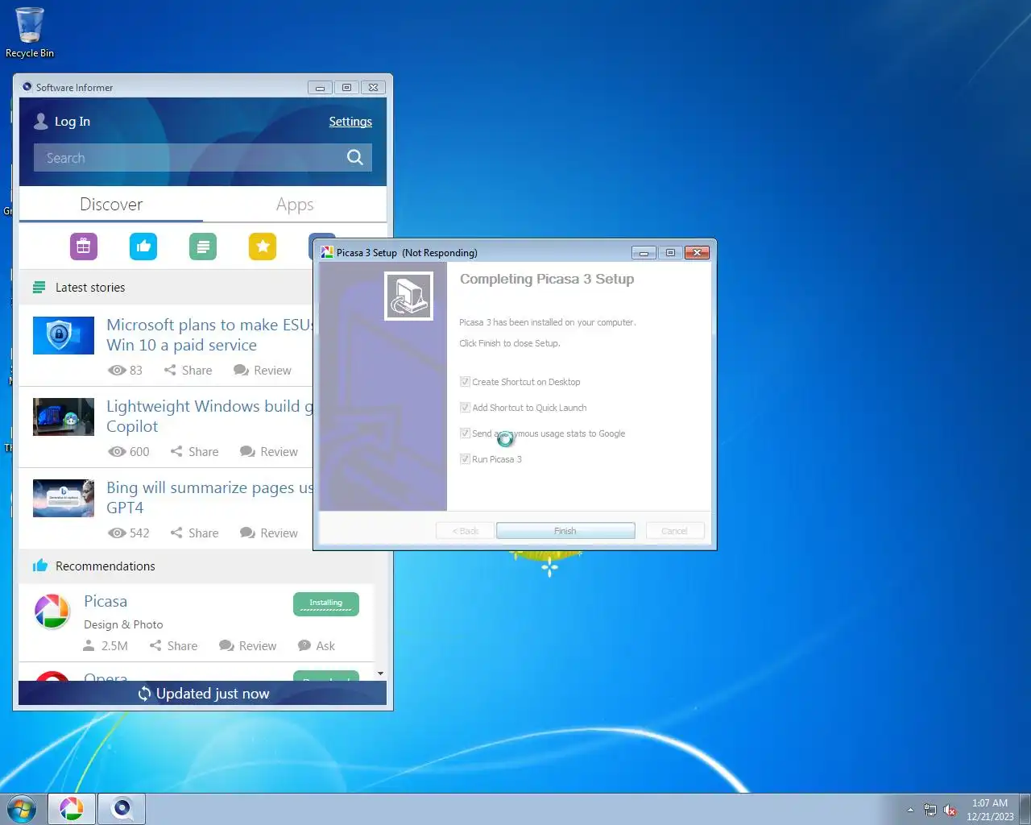Click the Picasa icon in the taskbar
Screen dimensions: 1031x825
[x=72, y=809]
